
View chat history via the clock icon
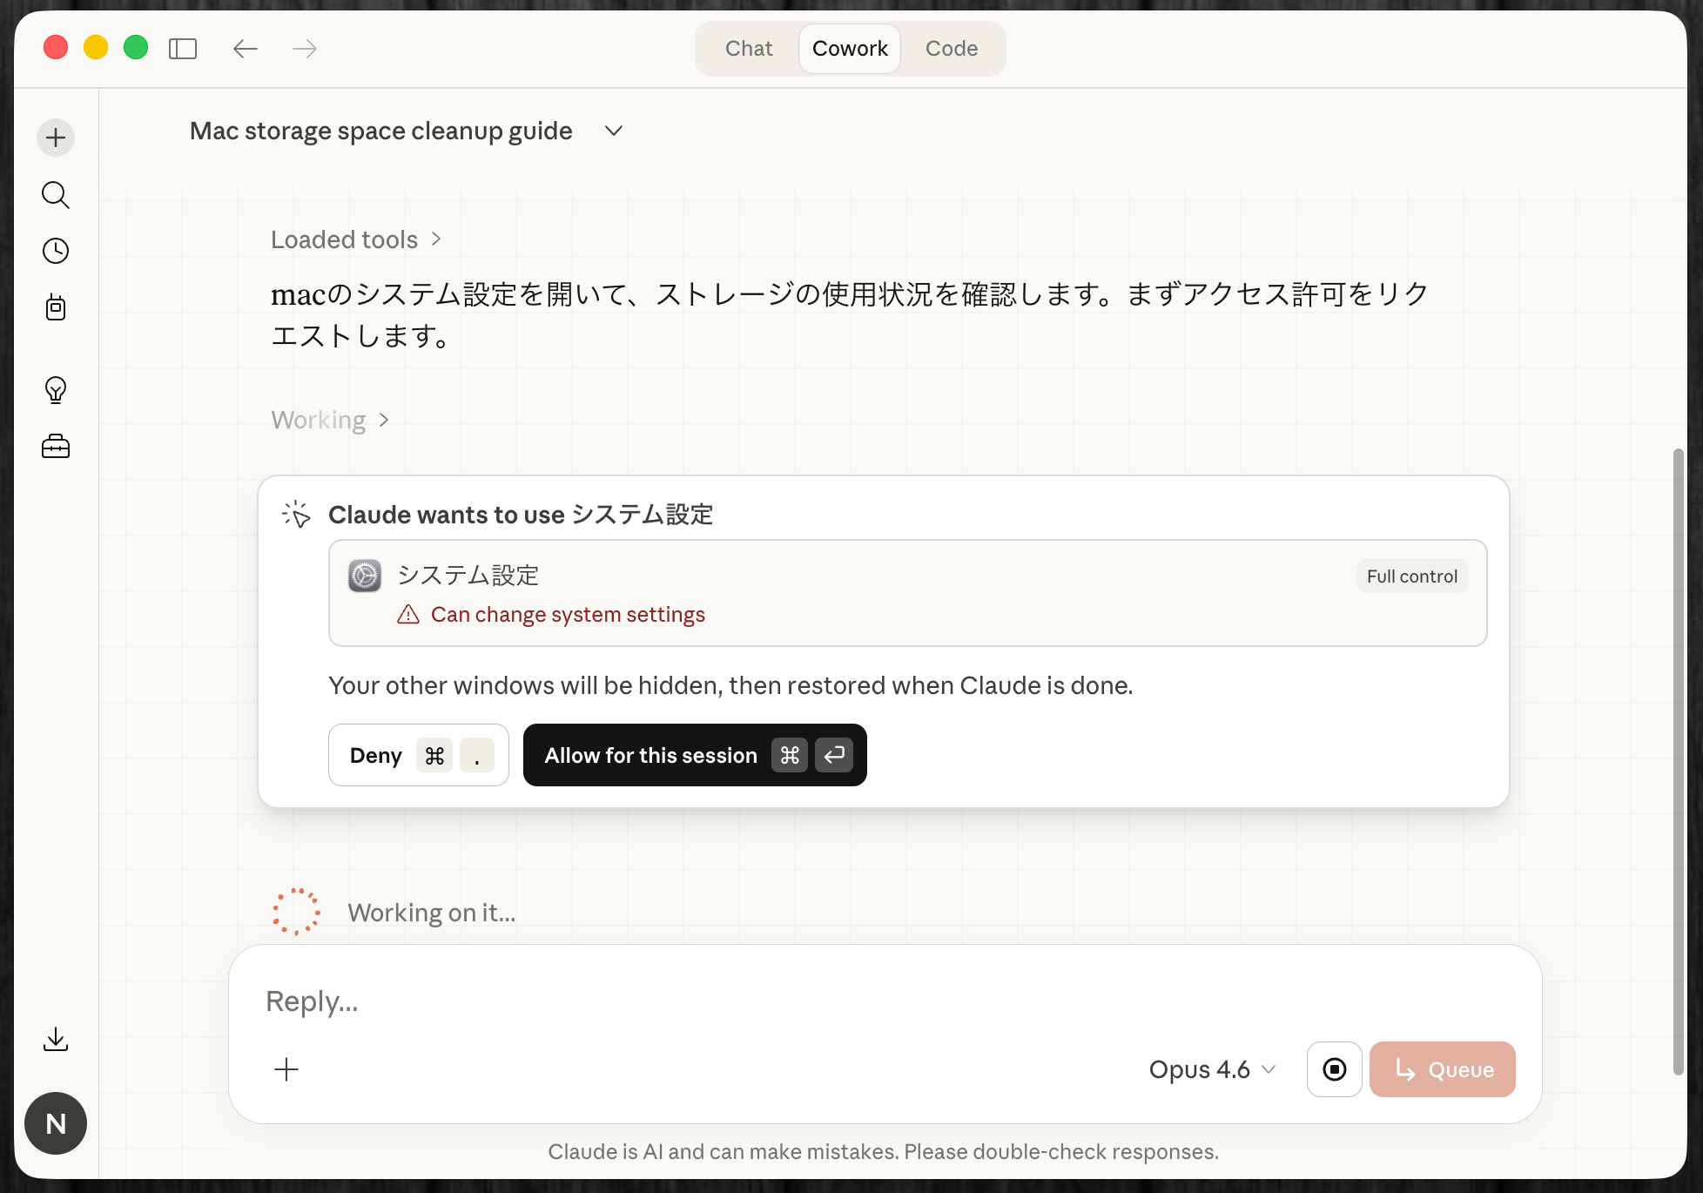55,251
